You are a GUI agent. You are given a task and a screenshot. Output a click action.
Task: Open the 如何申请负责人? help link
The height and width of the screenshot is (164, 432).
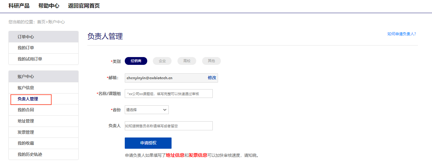pos(401,34)
